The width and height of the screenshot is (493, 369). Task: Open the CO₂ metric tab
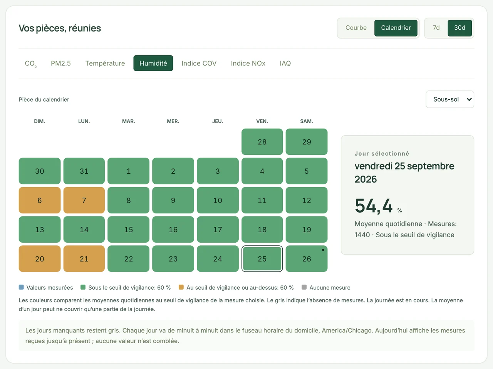coord(31,63)
